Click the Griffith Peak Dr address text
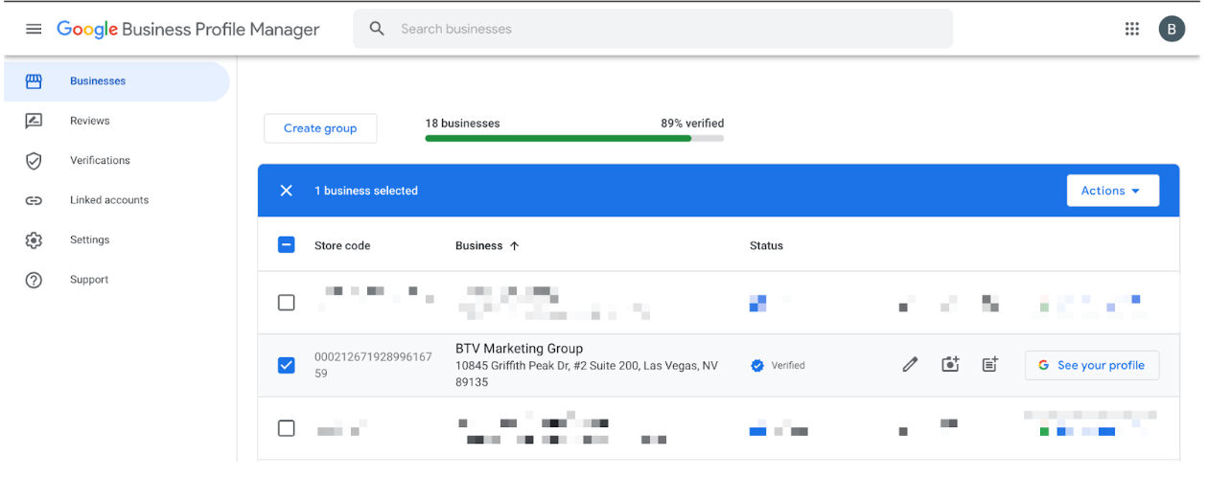1208x479 pixels. (x=587, y=374)
